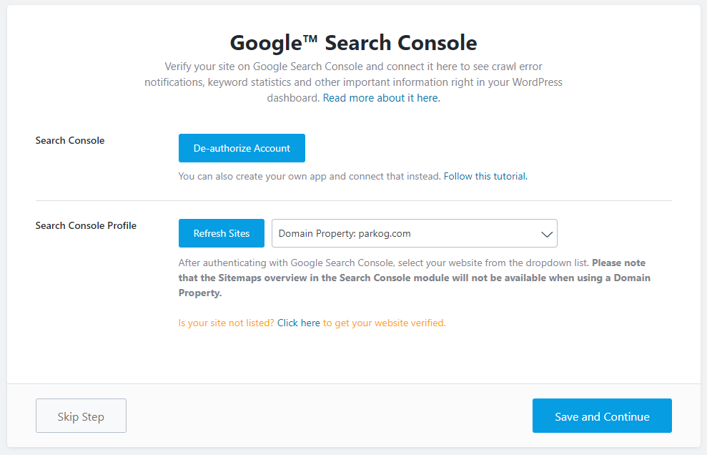This screenshot has height=455, width=707.
Task: Open the 'Read more about it here' link
Action: click(381, 98)
